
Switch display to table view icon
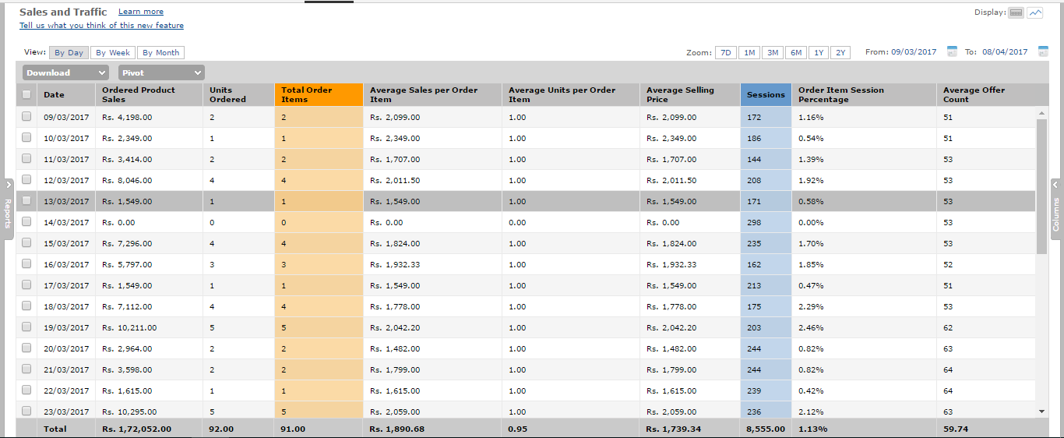click(1016, 12)
